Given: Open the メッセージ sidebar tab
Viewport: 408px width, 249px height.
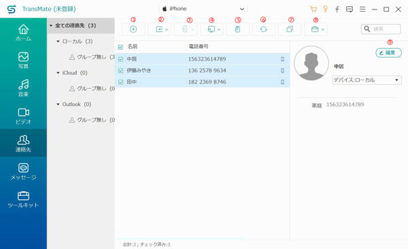Looking at the screenshot, I should coord(23,171).
